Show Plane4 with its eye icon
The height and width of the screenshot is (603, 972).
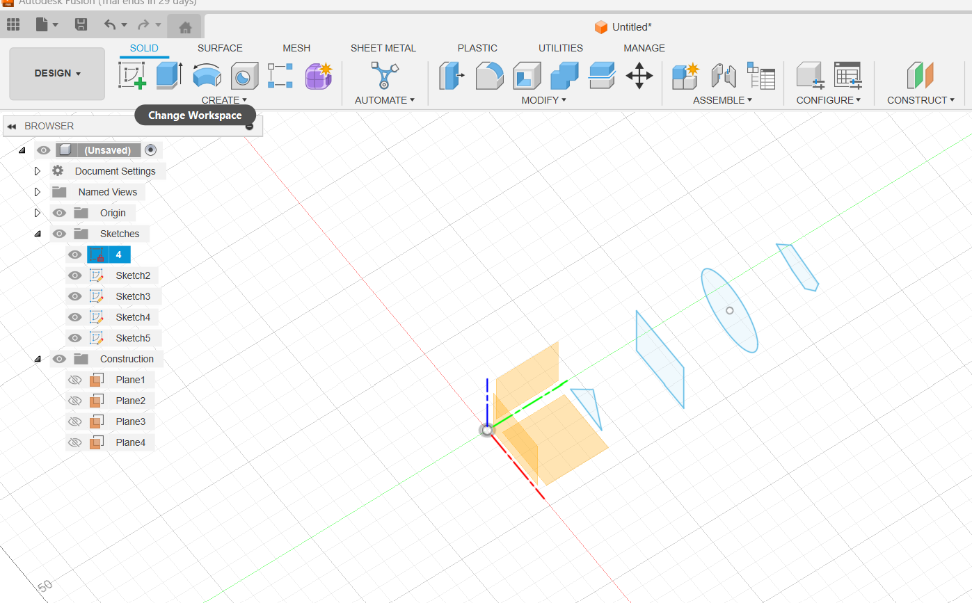pyautogui.click(x=75, y=442)
